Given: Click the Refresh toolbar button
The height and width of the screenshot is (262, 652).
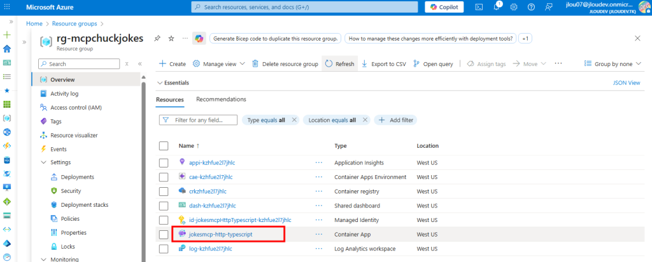Looking at the screenshot, I should pyautogui.click(x=339, y=64).
